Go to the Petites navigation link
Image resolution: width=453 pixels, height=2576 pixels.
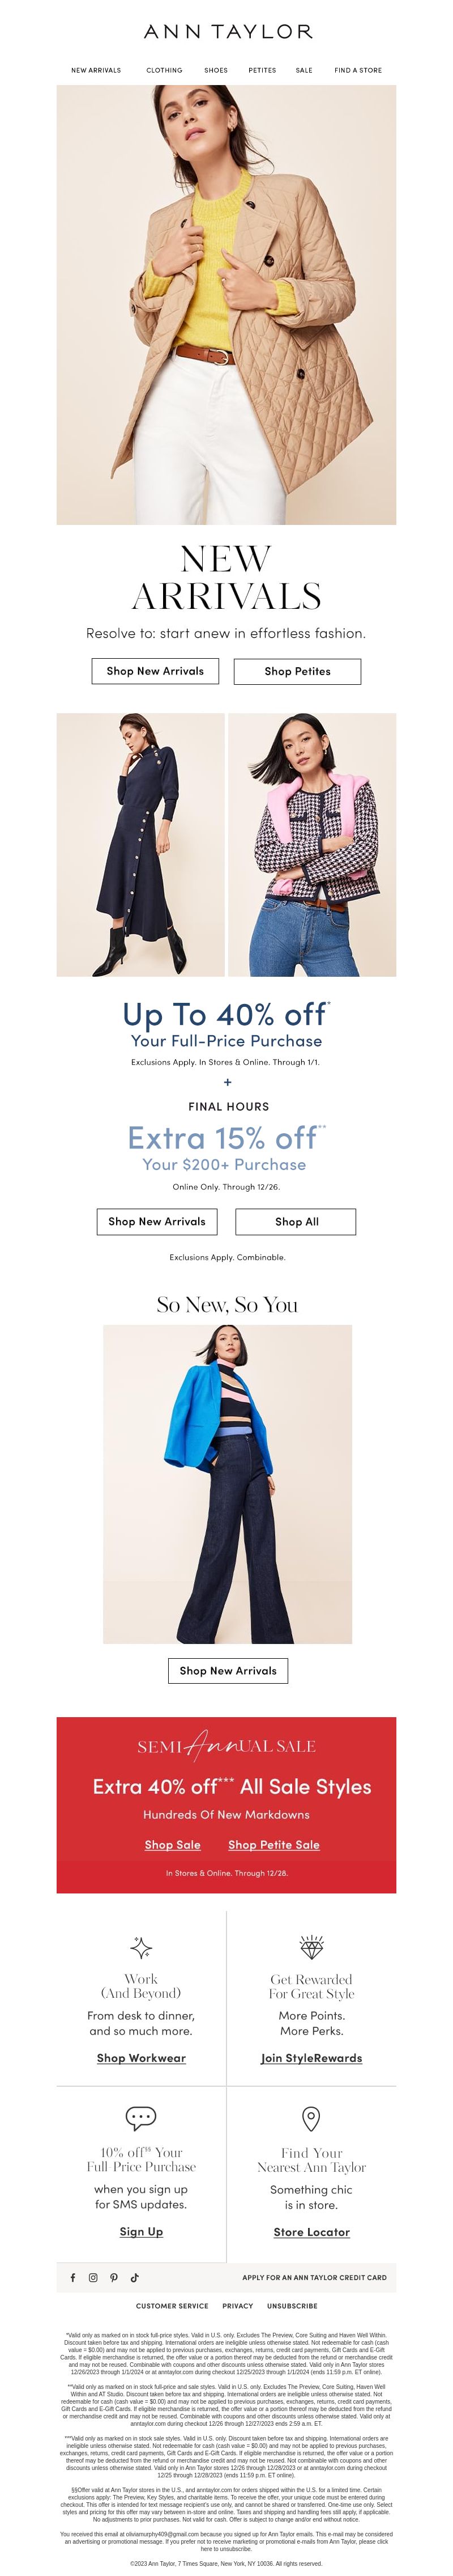click(x=262, y=70)
